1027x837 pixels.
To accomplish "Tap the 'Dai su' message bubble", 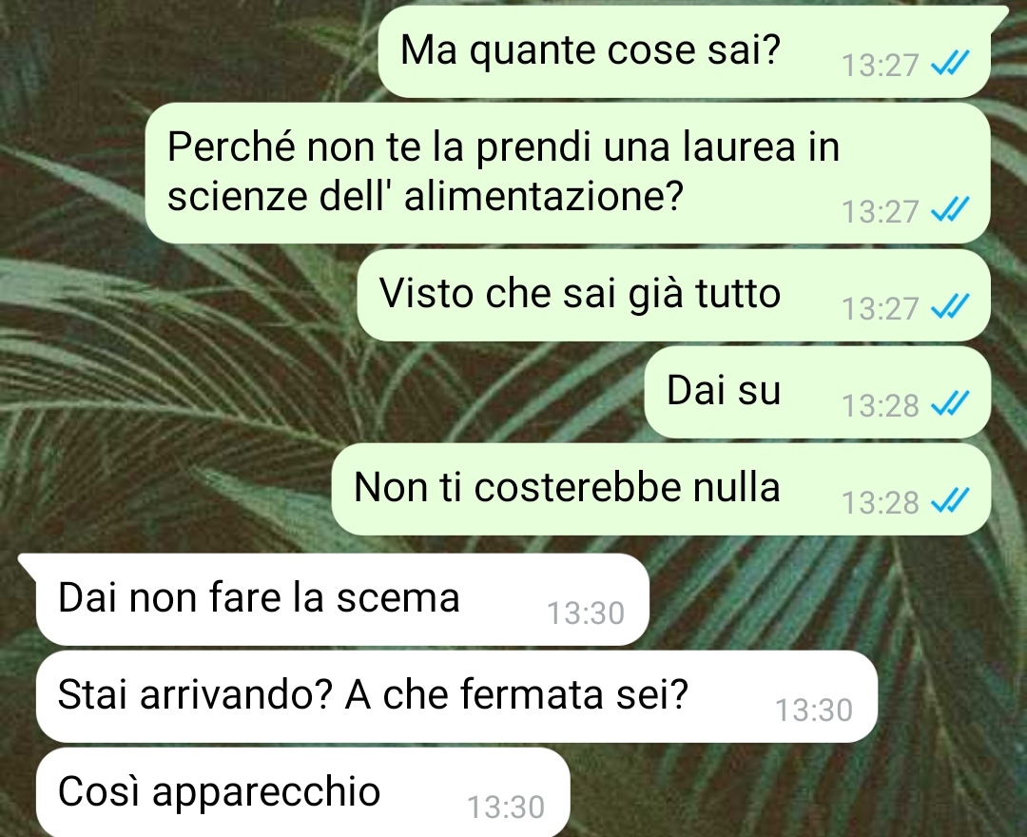I will (817, 392).
